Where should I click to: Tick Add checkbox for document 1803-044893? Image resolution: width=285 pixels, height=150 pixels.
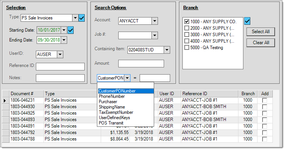[x=264, y=120]
